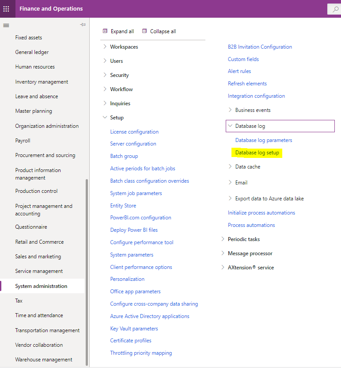This screenshot has height=368, width=341.
Task: Open Tax module
Action: 19,301
